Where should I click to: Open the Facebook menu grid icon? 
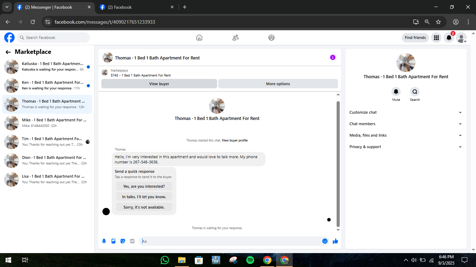[436, 38]
